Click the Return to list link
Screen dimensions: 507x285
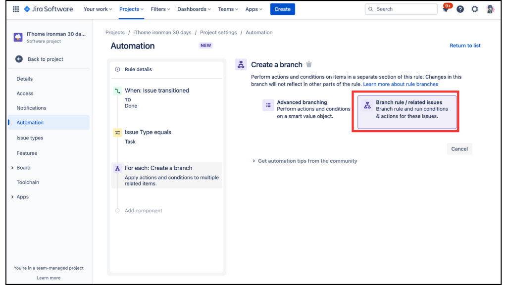click(x=464, y=46)
